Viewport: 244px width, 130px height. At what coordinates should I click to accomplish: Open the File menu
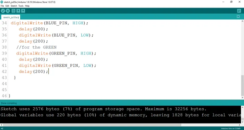(2, 6)
